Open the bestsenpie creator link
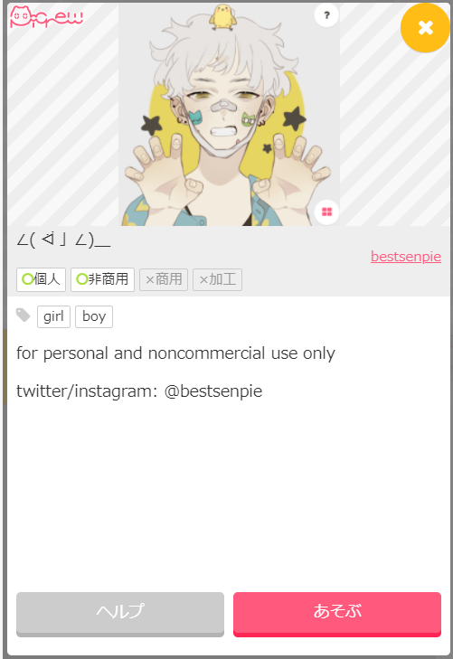Image resolution: width=453 pixels, height=659 pixels. (x=405, y=257)
